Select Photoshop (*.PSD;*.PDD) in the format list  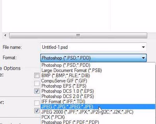click(98, 65)
